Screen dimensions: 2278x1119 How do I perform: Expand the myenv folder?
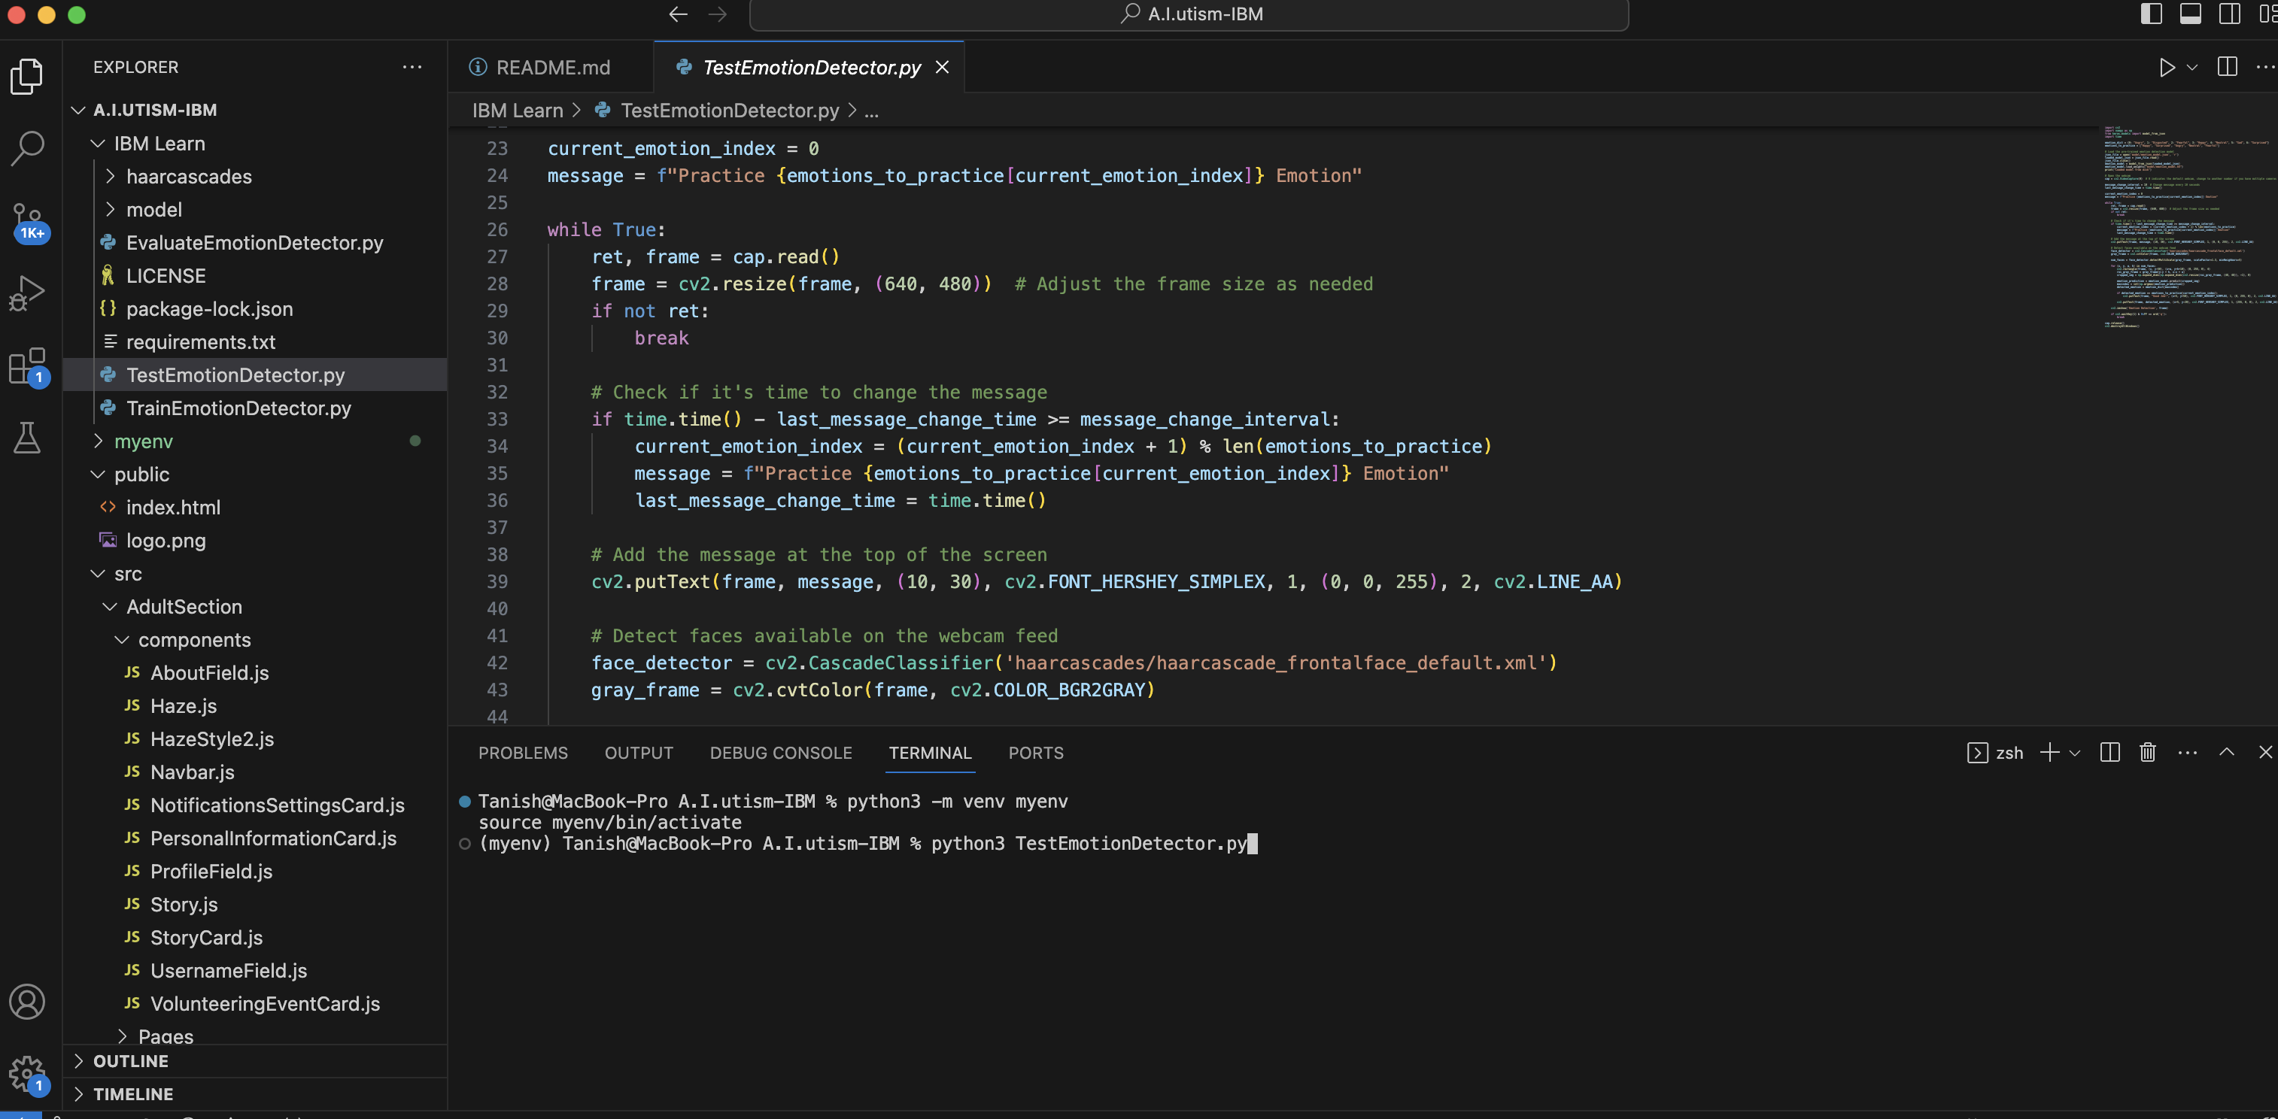tap(142, 441)
